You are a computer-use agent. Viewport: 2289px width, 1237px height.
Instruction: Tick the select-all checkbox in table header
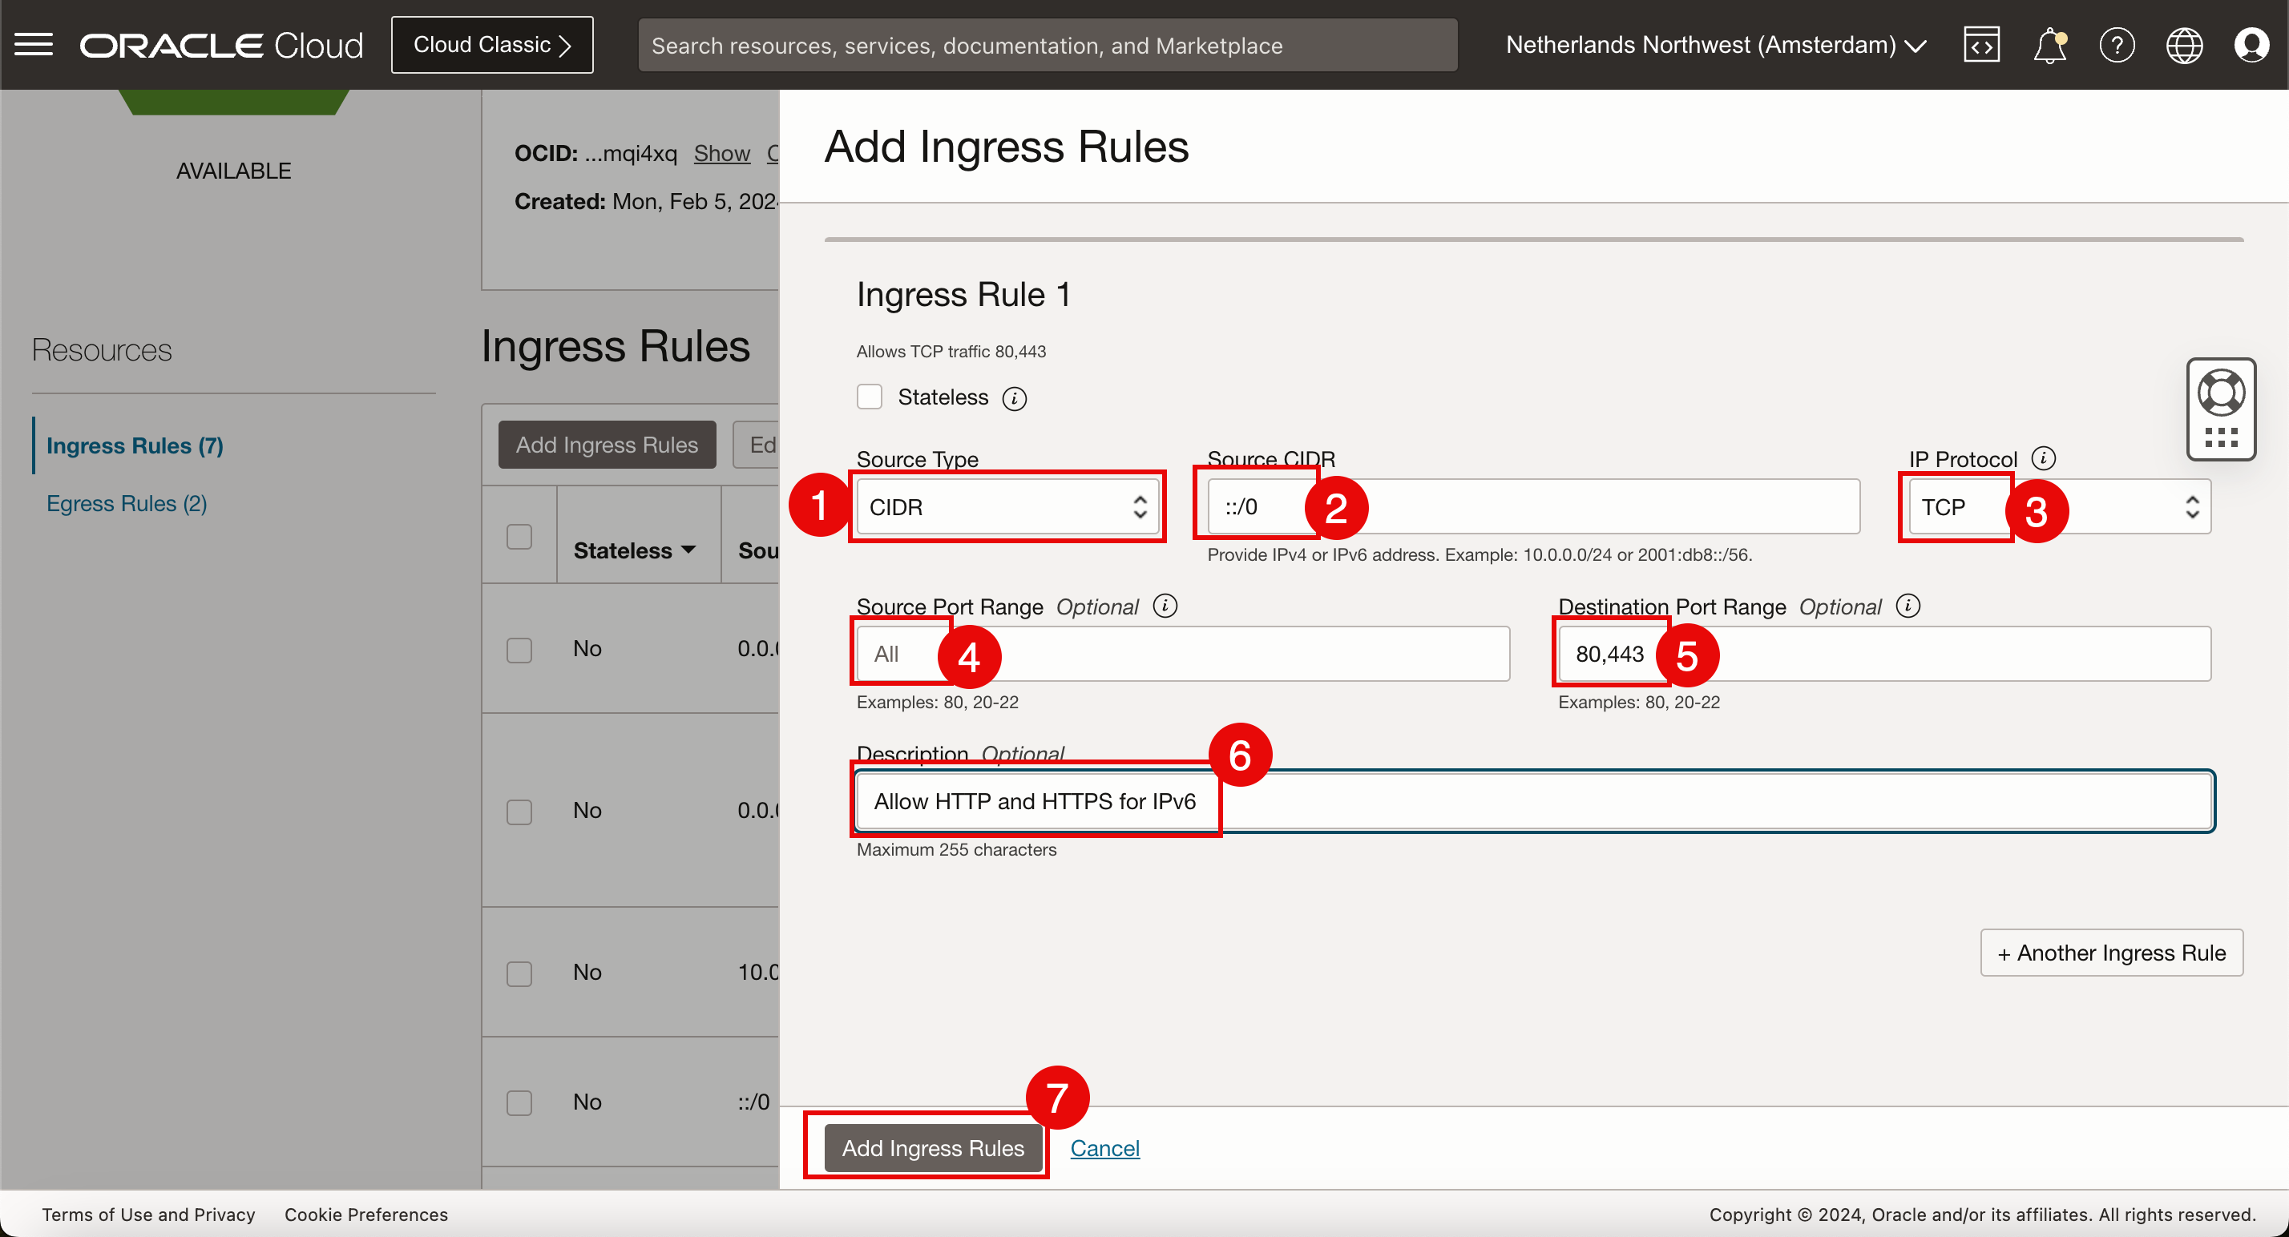point(519,536)
